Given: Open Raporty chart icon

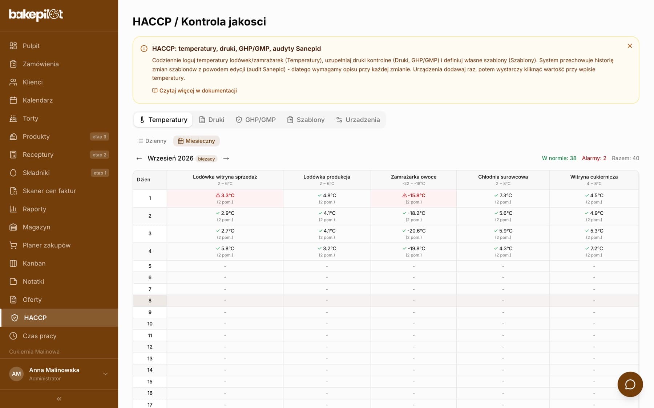Looking at the screenshot, I should pos(13,209).
